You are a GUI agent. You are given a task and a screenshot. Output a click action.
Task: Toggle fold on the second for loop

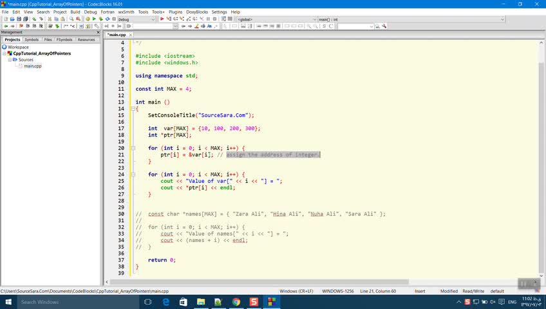tap(133, 174)
